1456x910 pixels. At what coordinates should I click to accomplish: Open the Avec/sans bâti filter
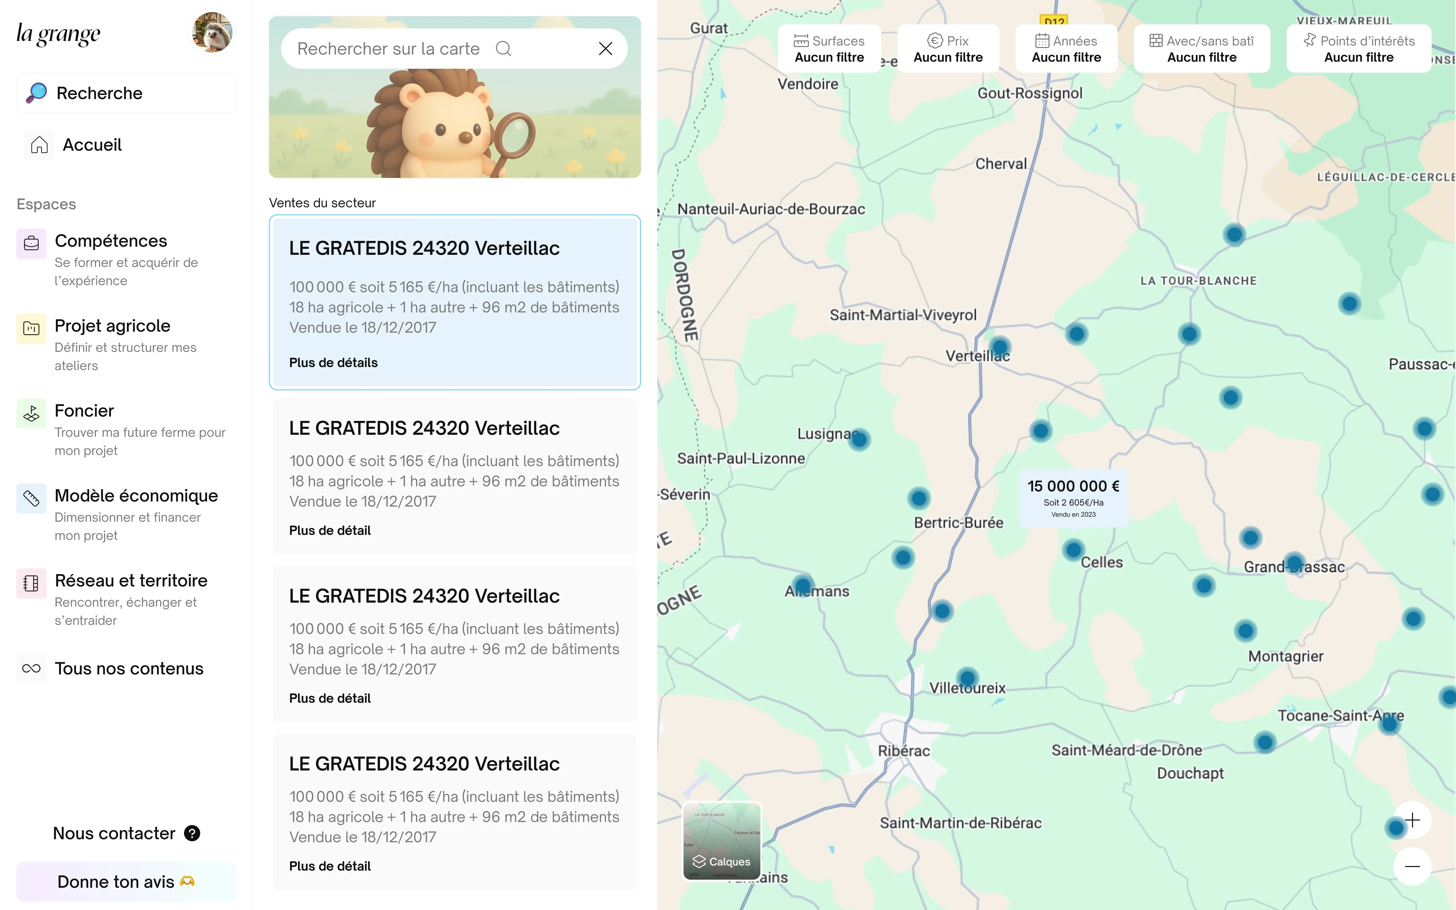coord(1202,49)
